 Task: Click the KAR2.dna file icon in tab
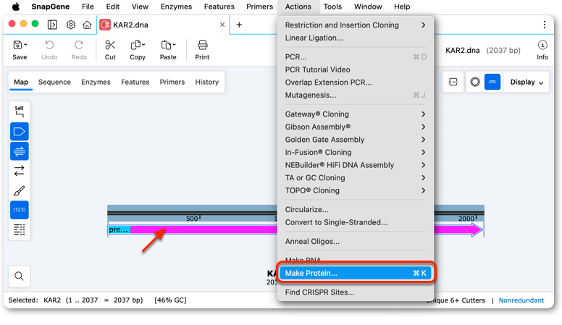pyautogui.click(x=105, y=25)
